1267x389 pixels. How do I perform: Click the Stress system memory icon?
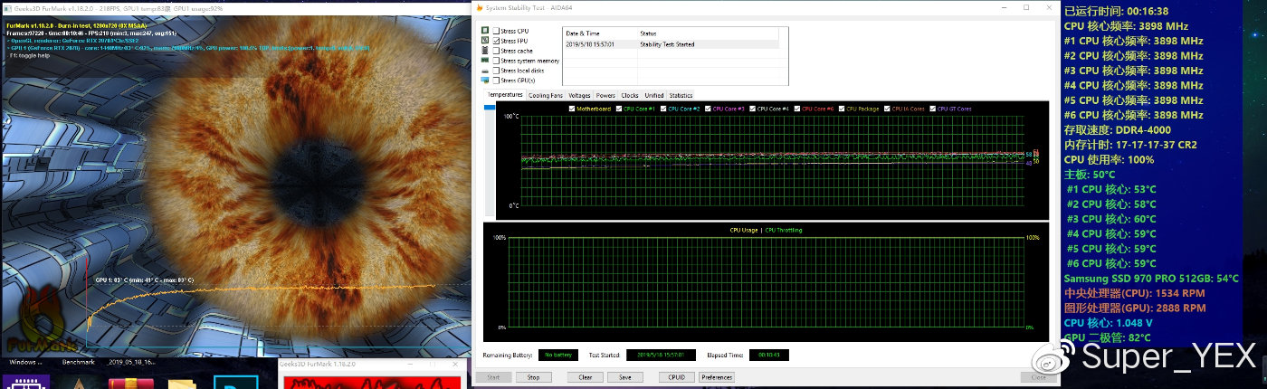click(485, 62)
